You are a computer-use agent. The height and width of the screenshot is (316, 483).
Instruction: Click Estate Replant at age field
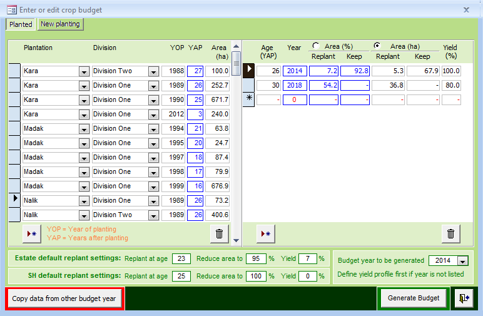[x=181, y=258]
